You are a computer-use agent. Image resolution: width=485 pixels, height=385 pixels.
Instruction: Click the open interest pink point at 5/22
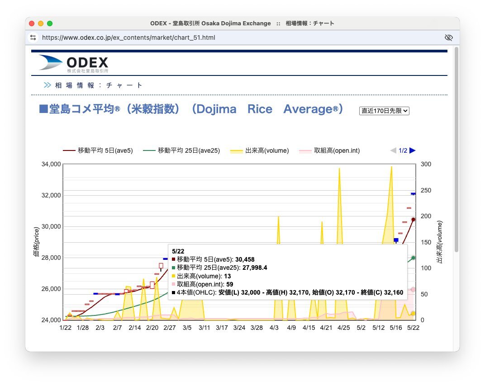click(413, 290)
